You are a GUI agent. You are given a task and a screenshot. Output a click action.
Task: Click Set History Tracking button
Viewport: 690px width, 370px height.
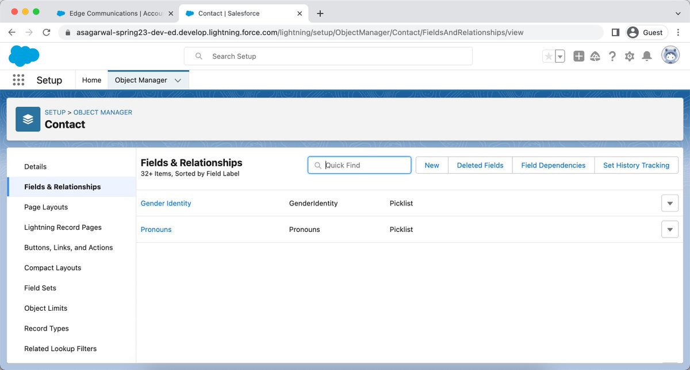tap(636, 165)
